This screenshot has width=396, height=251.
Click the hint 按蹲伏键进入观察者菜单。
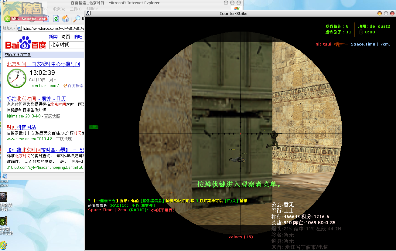(240, 184)
